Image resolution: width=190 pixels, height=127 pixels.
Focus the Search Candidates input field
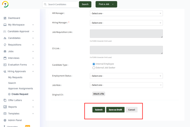point(62,5)
